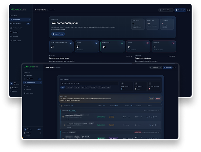Select the COMPLETED filter chip
The image size is (201, 152).
click(x=85, y=87)
